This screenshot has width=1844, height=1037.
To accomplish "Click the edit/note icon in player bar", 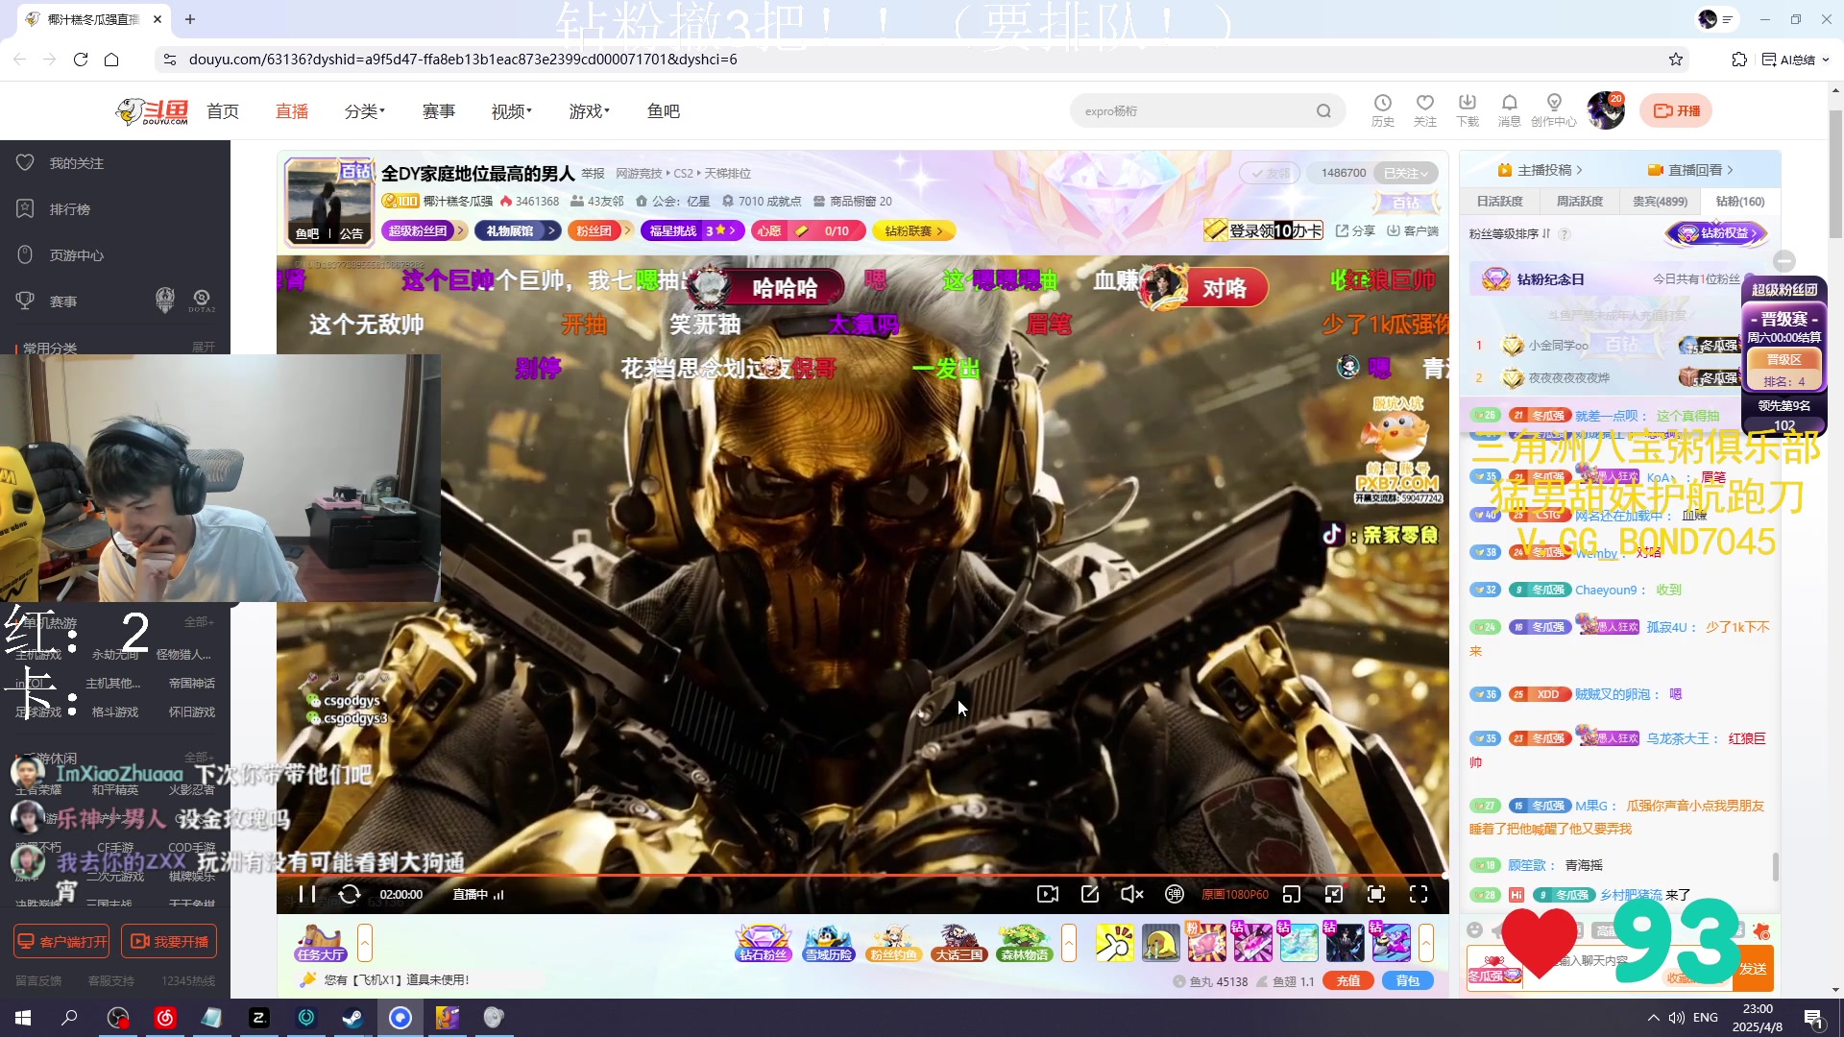I will coord(1090,894).
